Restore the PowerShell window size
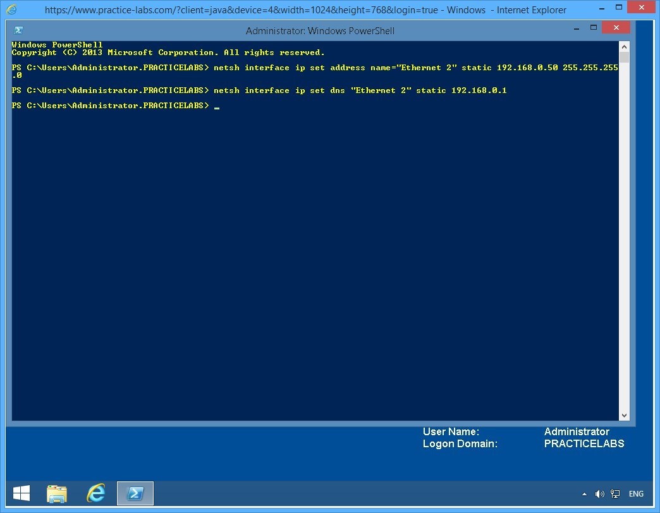The width and height of the screenshot is (660, 513). [x=594, y=28]
